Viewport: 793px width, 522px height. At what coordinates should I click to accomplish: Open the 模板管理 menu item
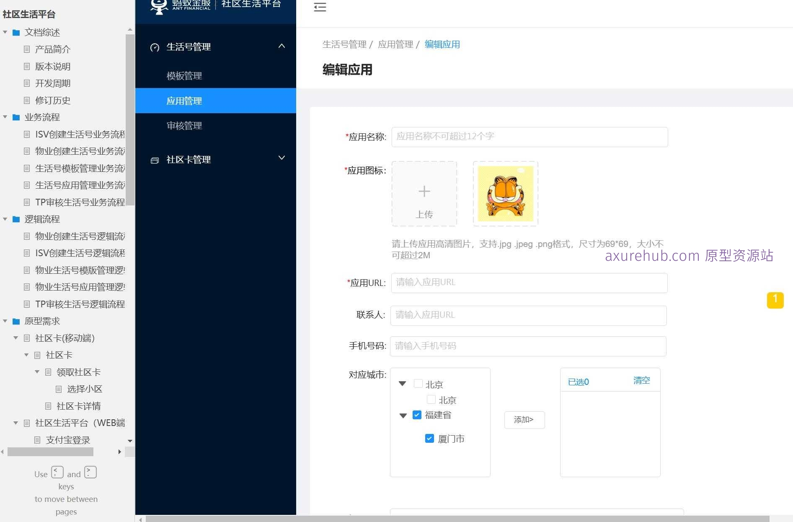184,75
